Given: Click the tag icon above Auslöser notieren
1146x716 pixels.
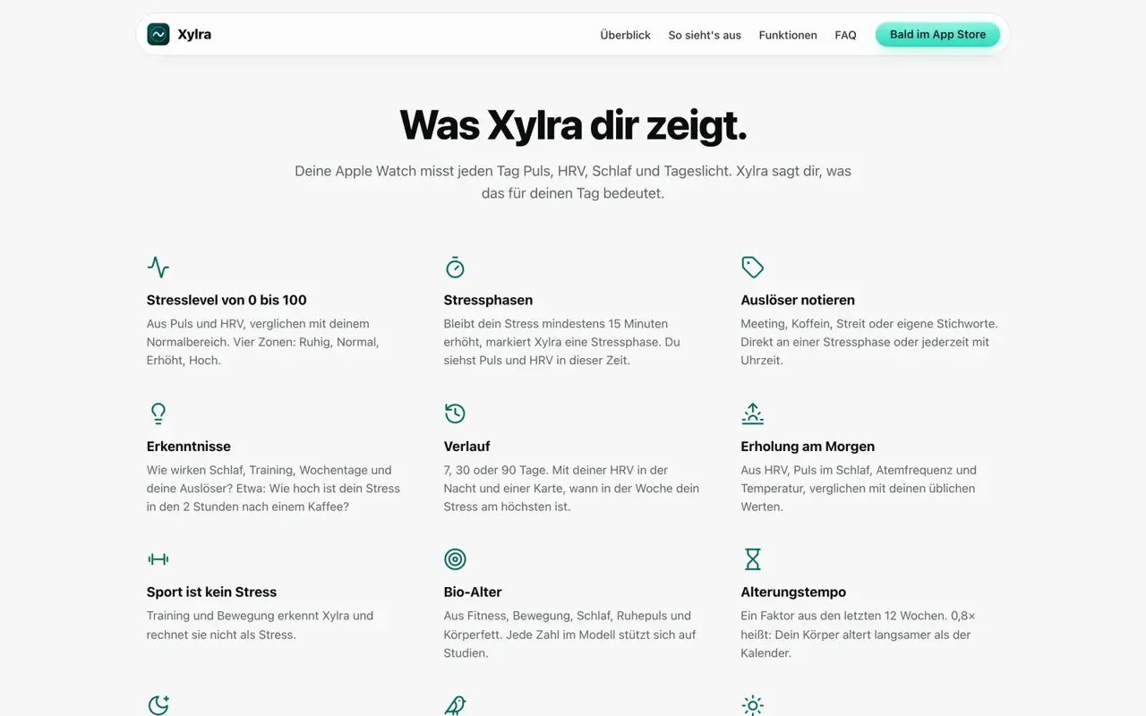Looking at the screenshot, I should pyautogui.click(x=752, y=267).
